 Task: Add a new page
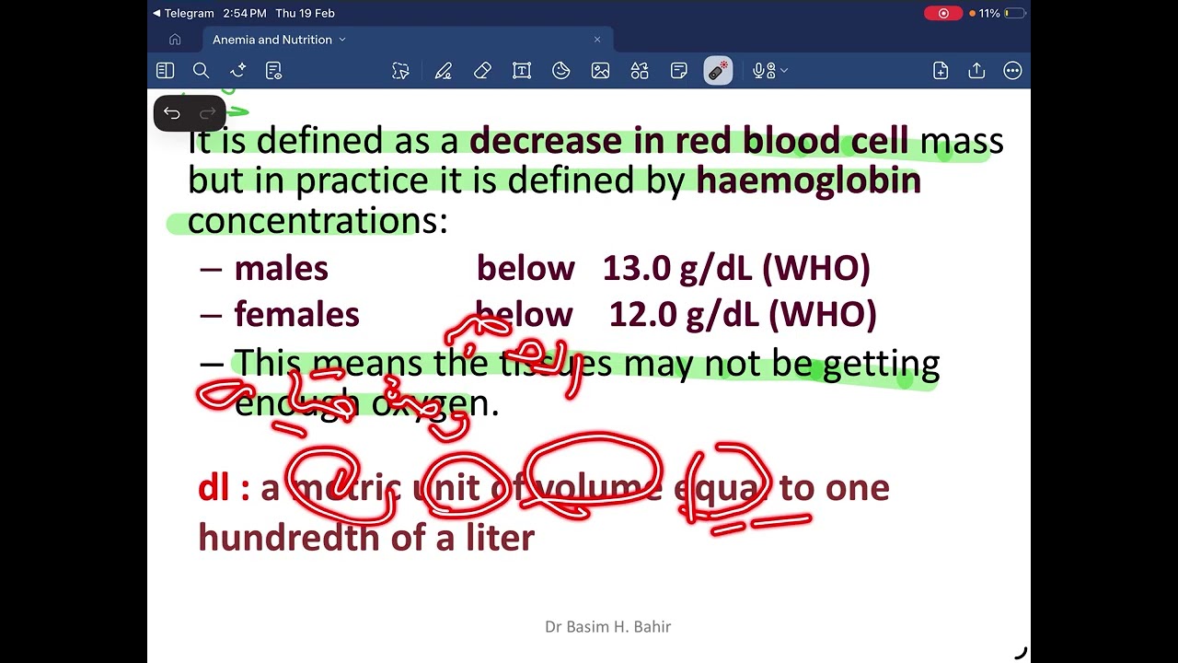(941, 71)
